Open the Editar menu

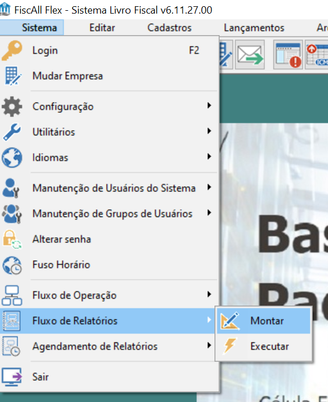102,28
